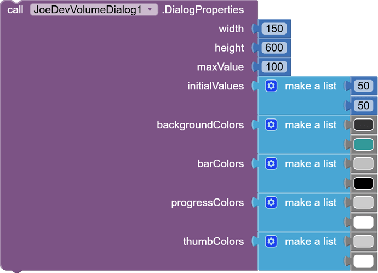Select the second initialValues 50 block

(x=363, y=105)
